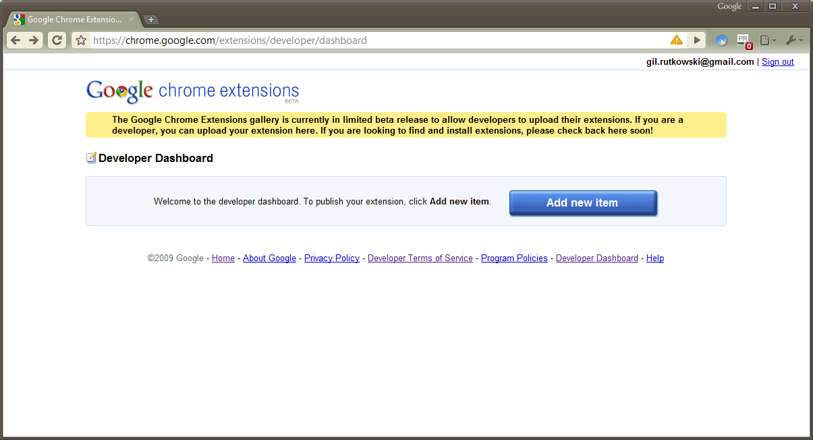
Task: Click the blue globe extension icon
Action: click(x=721, y=40)
